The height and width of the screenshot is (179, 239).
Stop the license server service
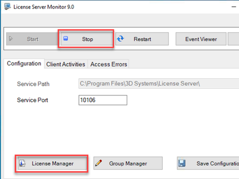[87, 39]
